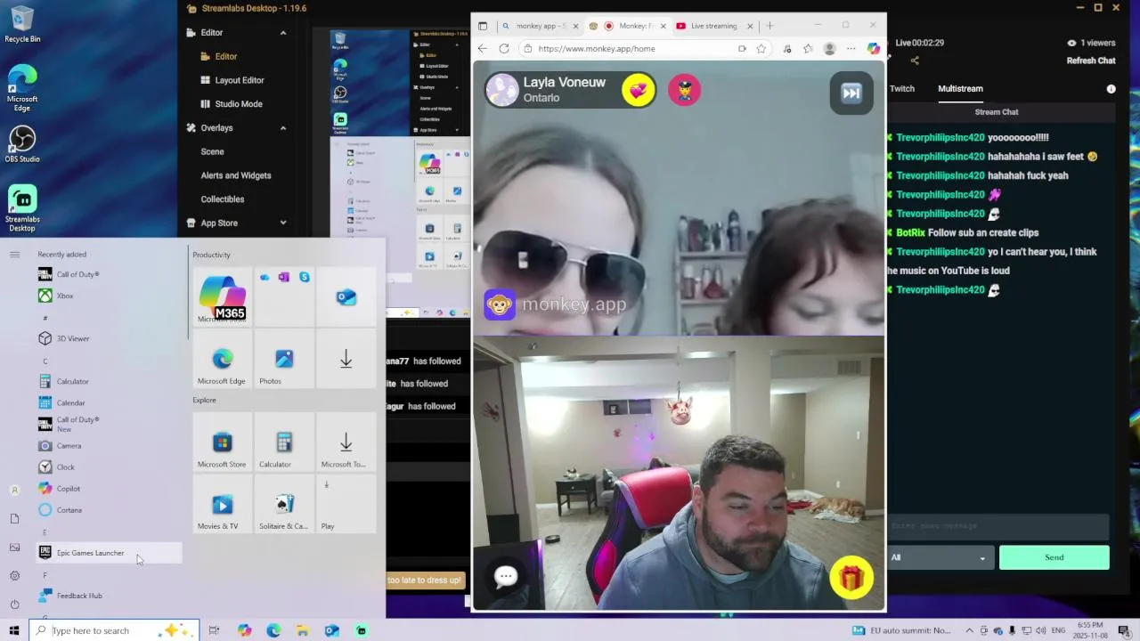Open Feedback Hub from Start list

pos(107,596)
